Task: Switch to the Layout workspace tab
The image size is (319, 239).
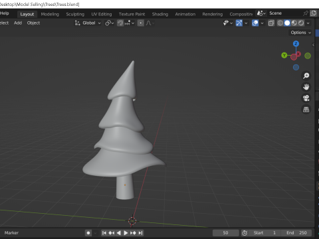Action: point(27,14)
